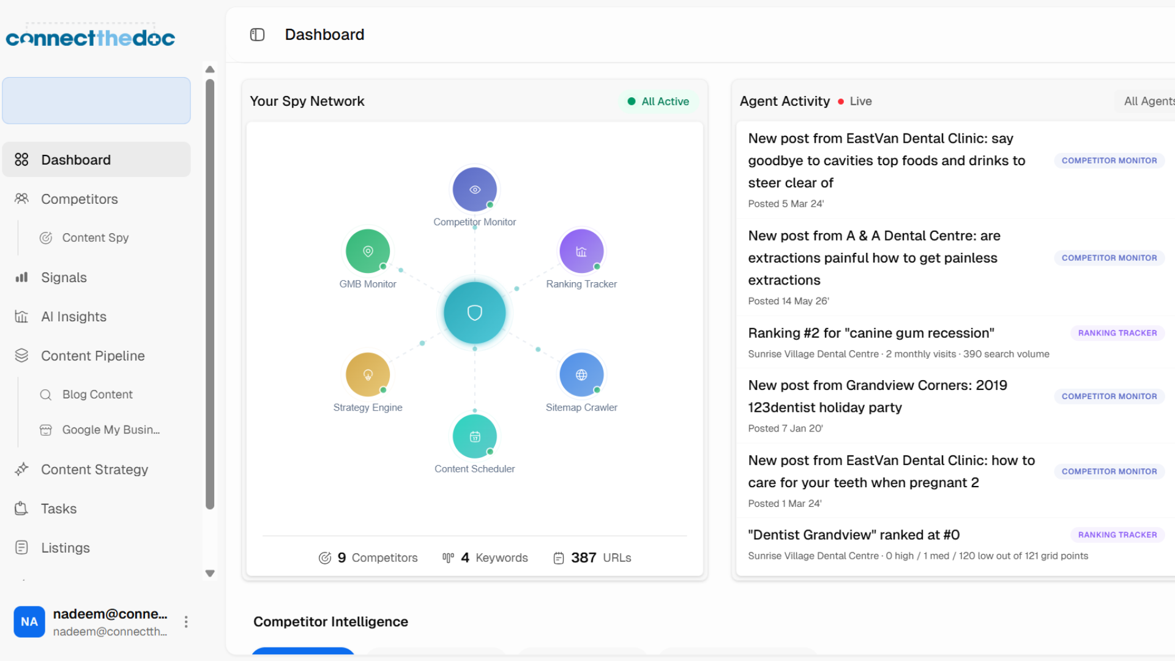Open the Sitemap Crawler globe node
Image resolution: width=1175 pixels, height=661 pixels.
(581, 375)
